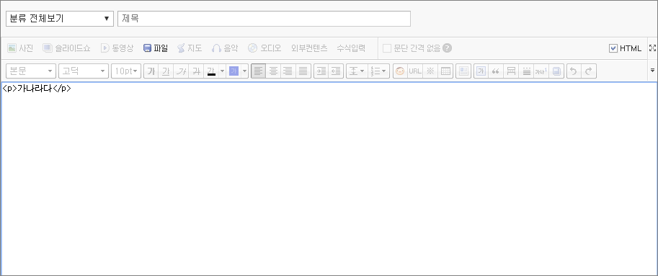This screenshot has width=658, height=276.
Task: Open the 수식입력 formula input
Action: [x=351, y=48]
